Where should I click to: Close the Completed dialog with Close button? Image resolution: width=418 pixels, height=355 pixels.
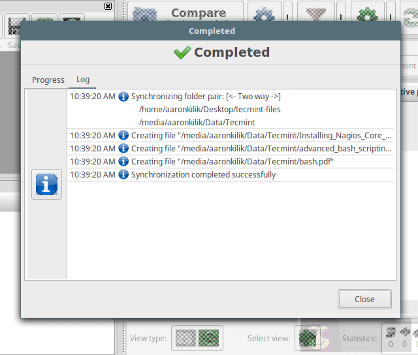coord(364,299)
